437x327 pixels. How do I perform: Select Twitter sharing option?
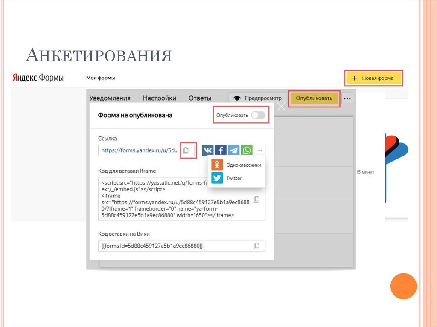tap(228, 178)
